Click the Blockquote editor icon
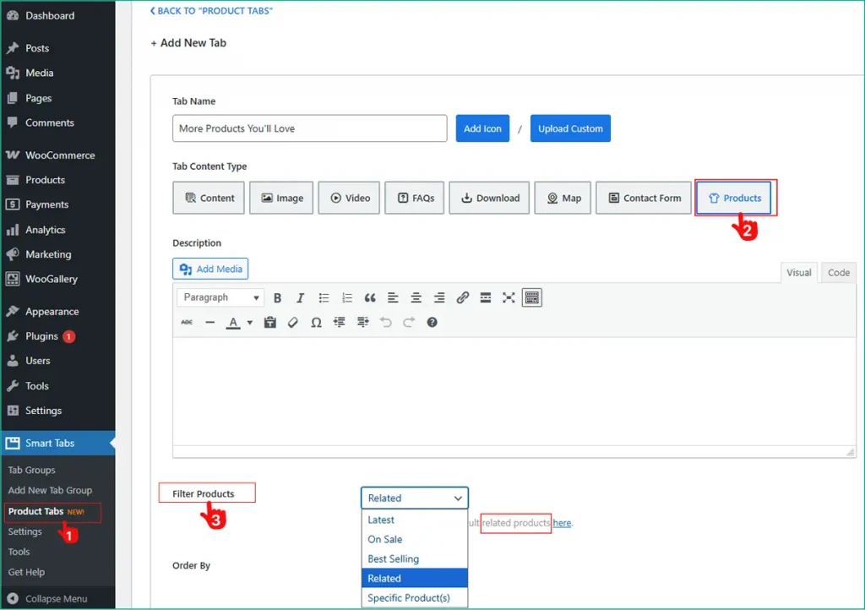The height and width of the screenshot is (610, 865). tap(370, 297)
